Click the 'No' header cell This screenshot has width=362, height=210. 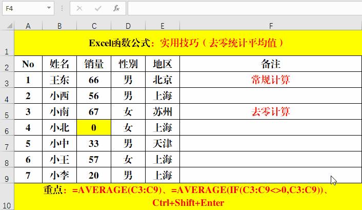(28, 64)
